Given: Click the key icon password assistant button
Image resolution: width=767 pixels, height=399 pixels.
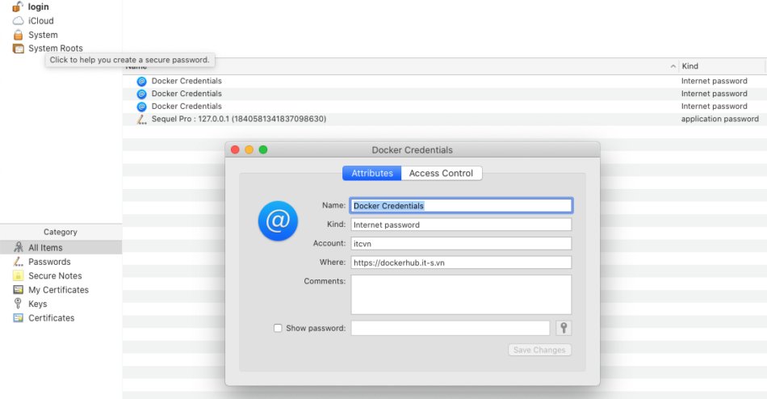Looking at the screenshot, I should [x=564, y=328].
